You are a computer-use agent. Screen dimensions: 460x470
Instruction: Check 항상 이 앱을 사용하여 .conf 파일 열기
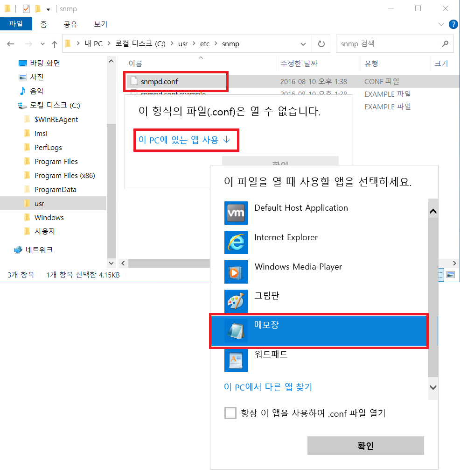pos(230,413)
